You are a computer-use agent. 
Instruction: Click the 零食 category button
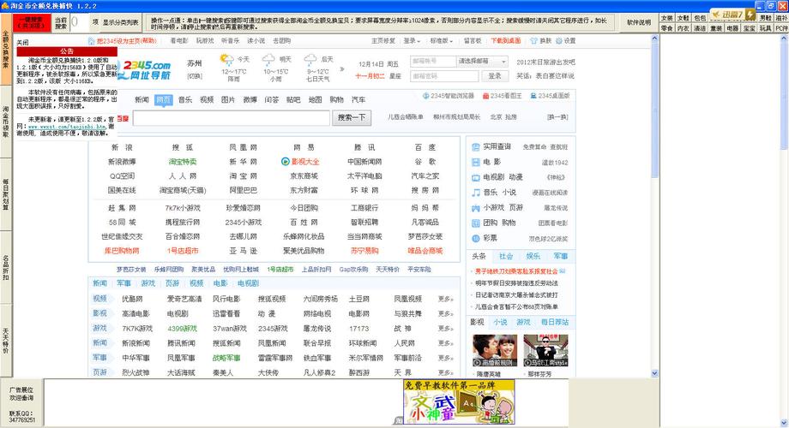click(666, 28)
